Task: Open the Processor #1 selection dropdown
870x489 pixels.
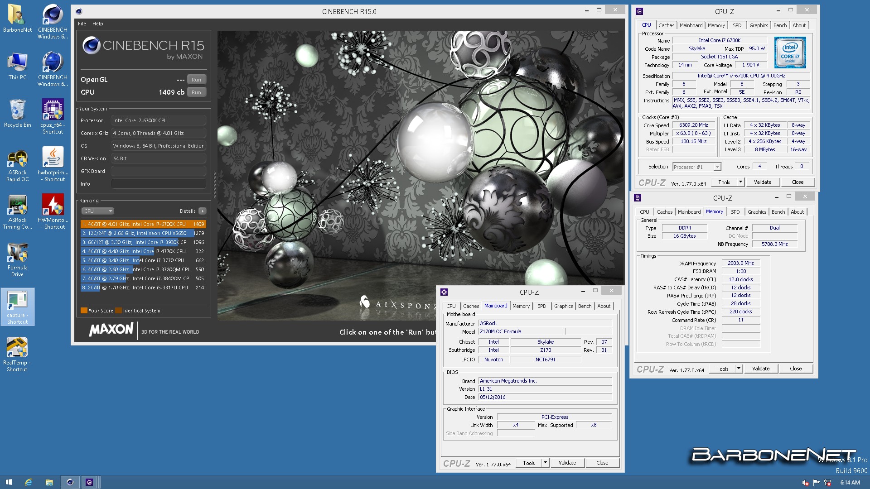Action: coord(696,167)
